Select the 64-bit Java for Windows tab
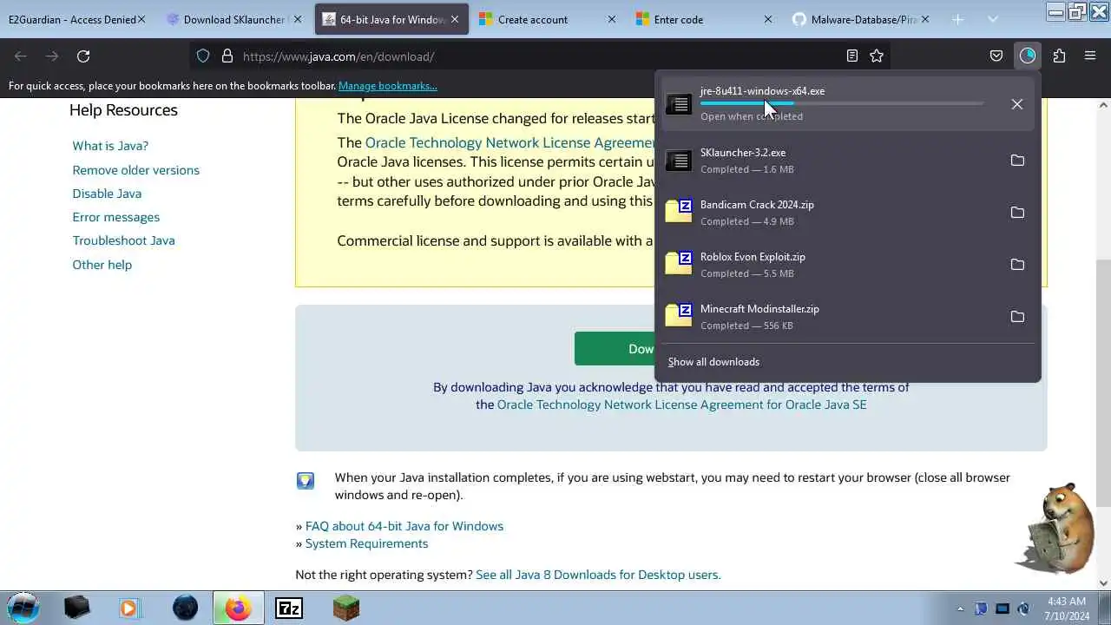This screenshot has width=1111, height=625. pos(391,19)
